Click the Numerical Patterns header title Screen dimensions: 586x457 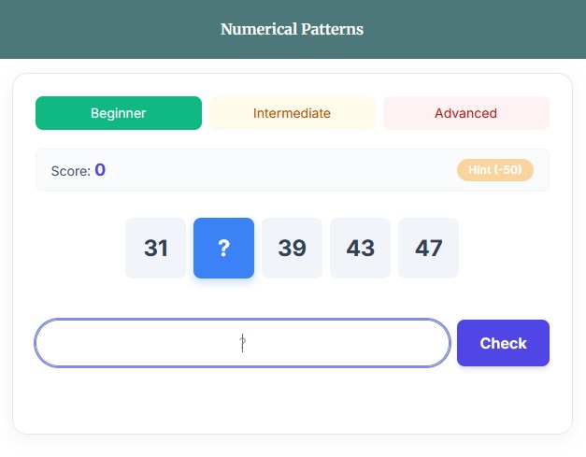(x=292, y=29)
